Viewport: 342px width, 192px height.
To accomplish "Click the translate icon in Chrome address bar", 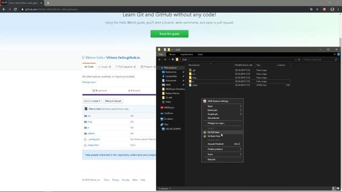I will click(311, 10).
